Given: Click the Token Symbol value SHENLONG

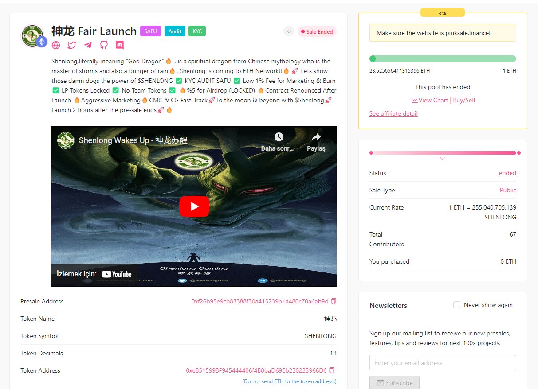Looking at the screenshot, I should (x=320, y=336).
